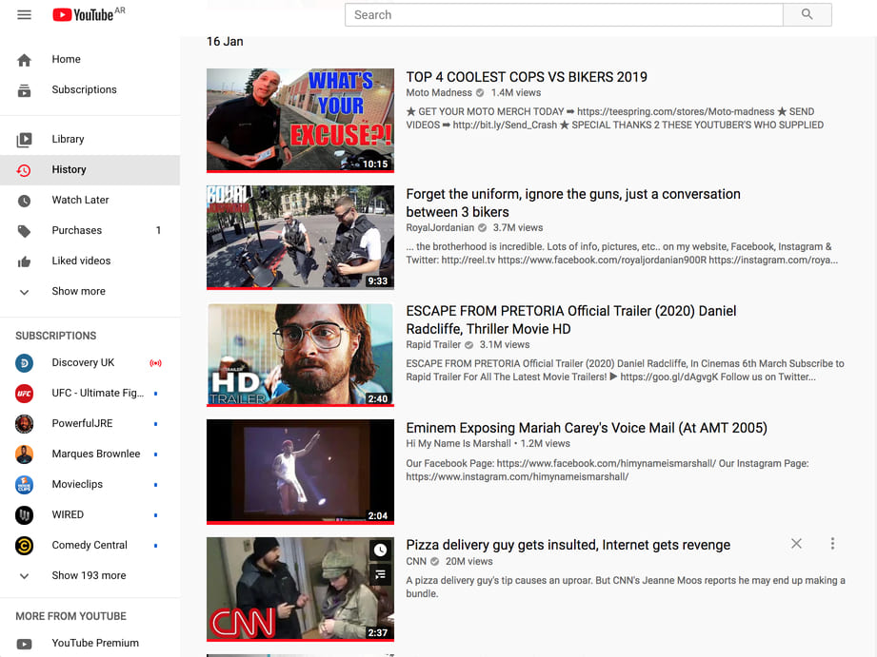This screenshot has width=877, height=657.
Task: Click the History clock icon
Action: (24, 170)
